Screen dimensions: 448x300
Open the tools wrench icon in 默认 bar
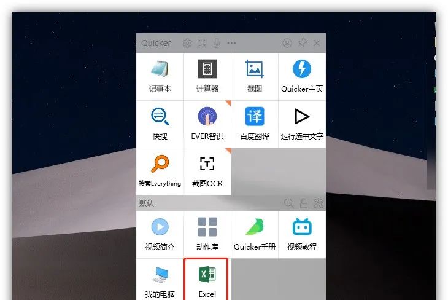tap(319, 203)
